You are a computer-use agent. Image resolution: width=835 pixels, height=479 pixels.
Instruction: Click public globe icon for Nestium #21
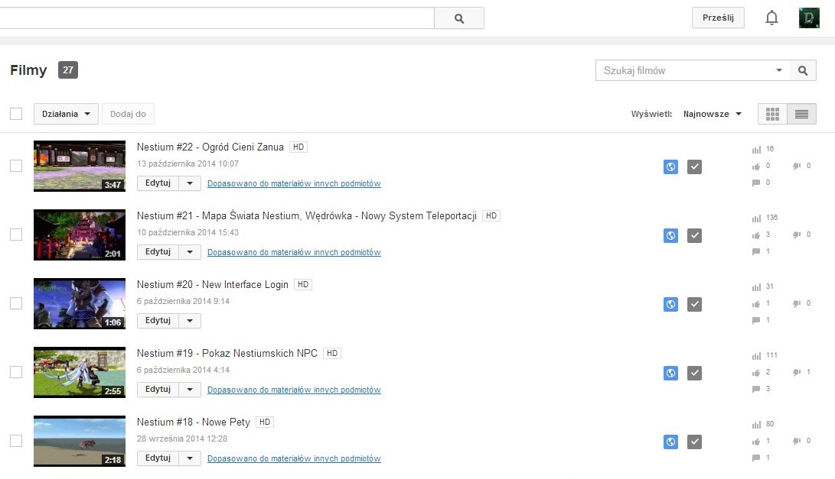671,235
